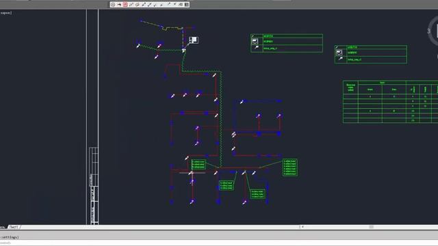Viewport: 438px width, 246px height.
Task: Click the device icon in the second legend table
Action: [339, 53]
